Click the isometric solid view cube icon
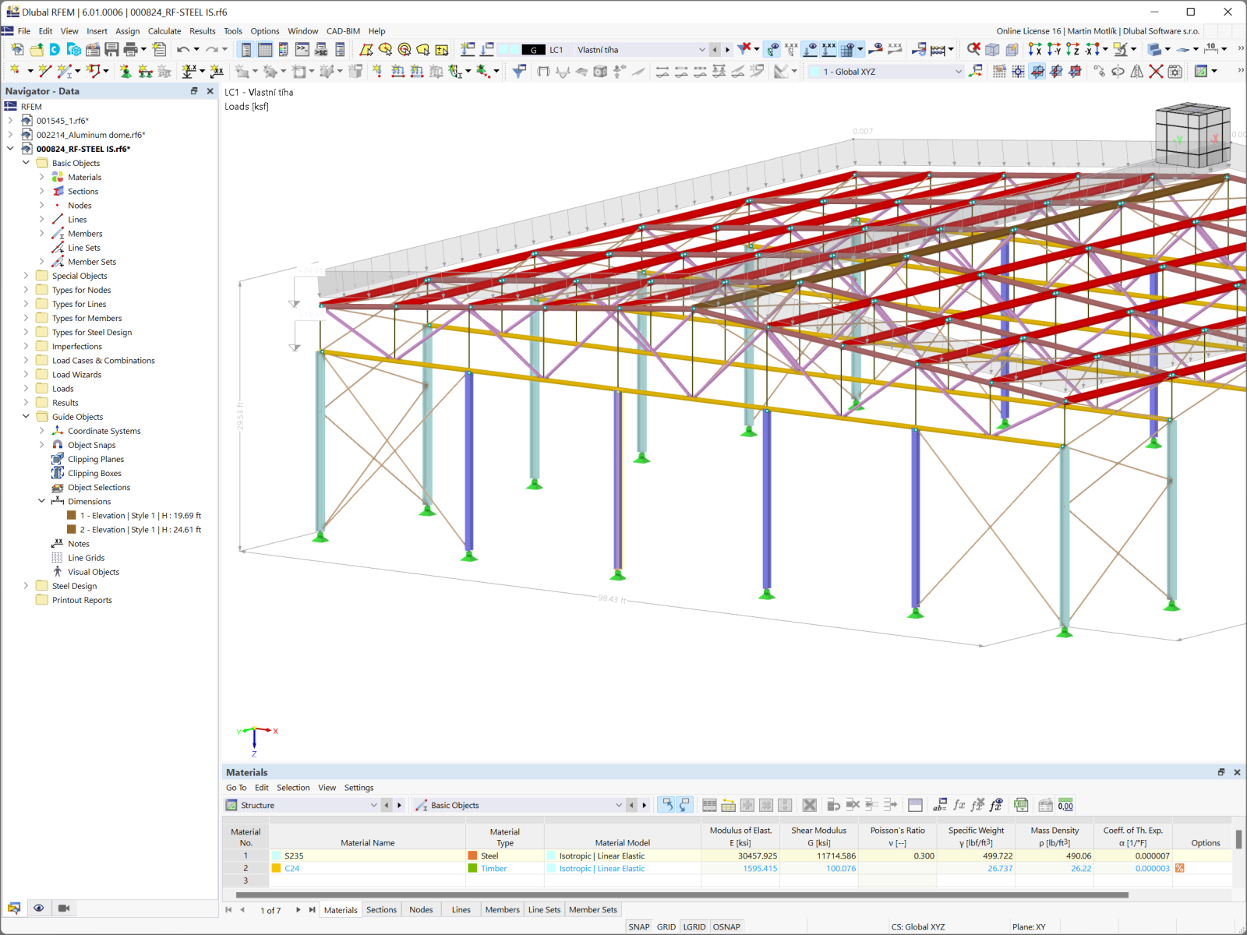 tap(992, 49)
